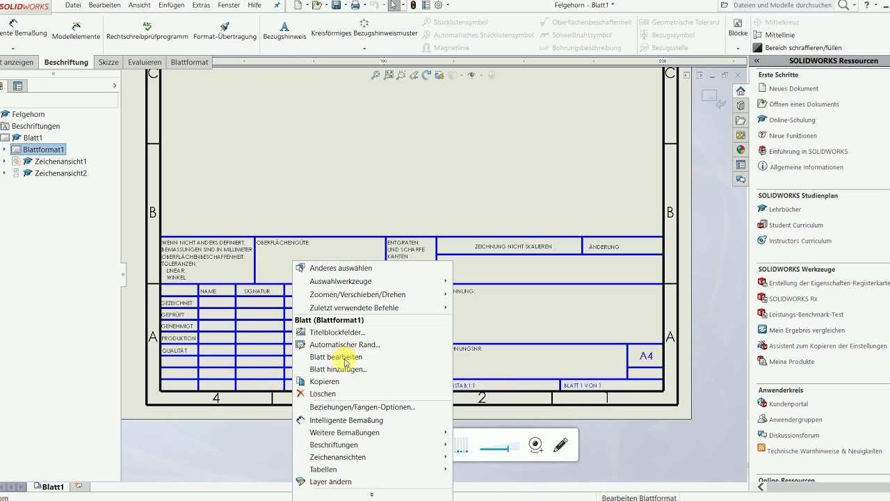Click the pencil icon in the floating toolbar
The height and width of the screenshot is (501, 890).
[560, 445]
